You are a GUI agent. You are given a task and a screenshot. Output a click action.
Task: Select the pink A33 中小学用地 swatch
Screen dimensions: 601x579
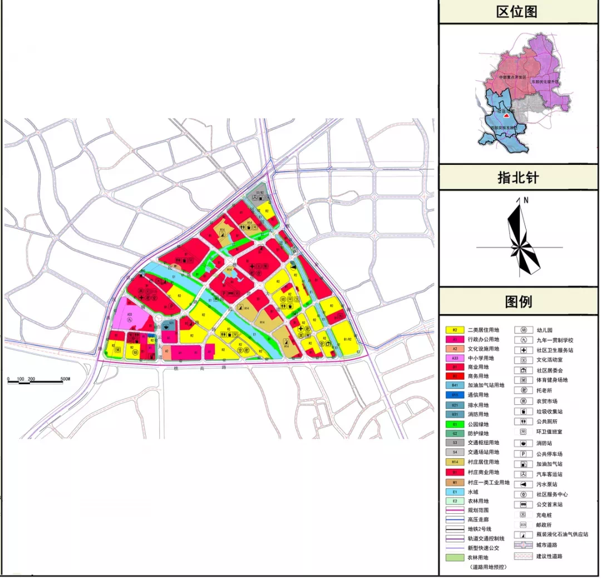[x=455, y=359]
